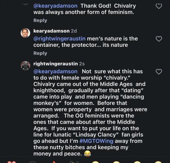Screen dimensions: 170x163
Task: Insert the clapping hands quick emoji
Action: tap(74, 162)
